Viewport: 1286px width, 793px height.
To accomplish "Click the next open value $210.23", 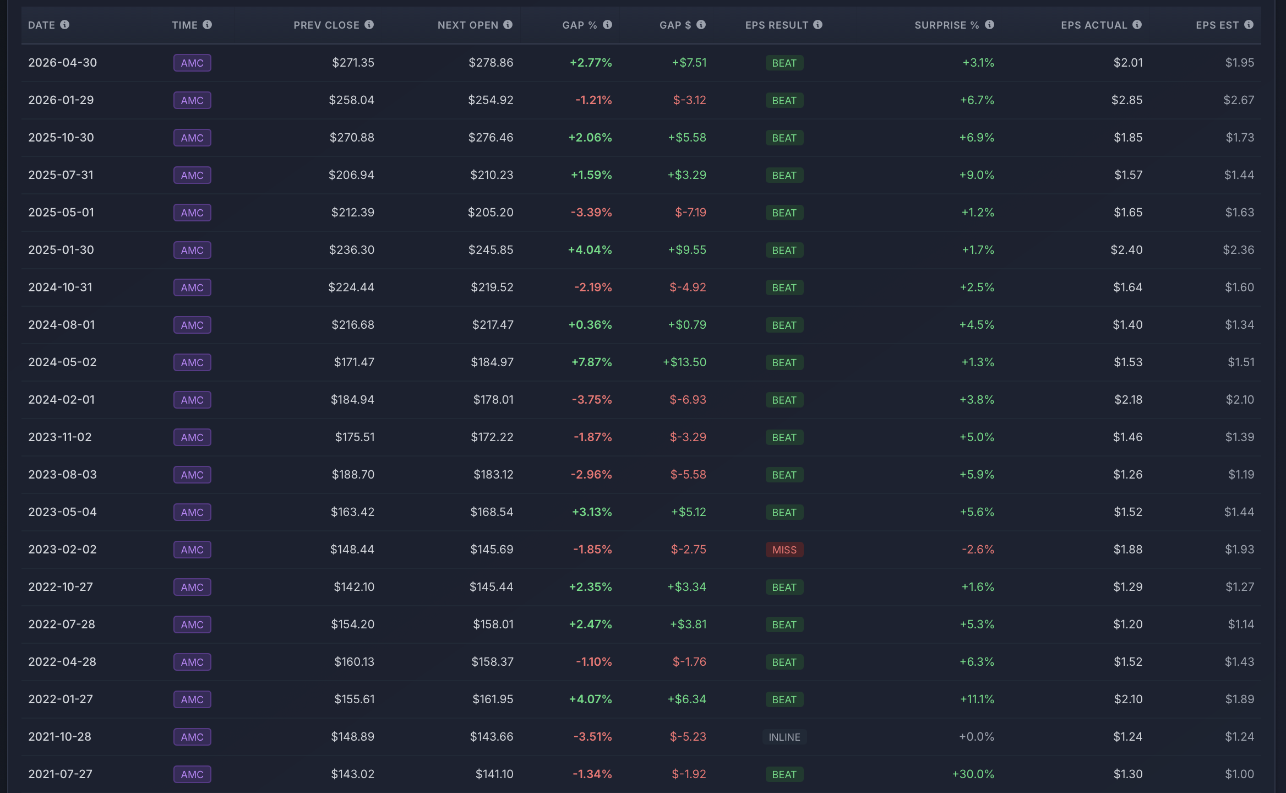I will click(492, 175).
